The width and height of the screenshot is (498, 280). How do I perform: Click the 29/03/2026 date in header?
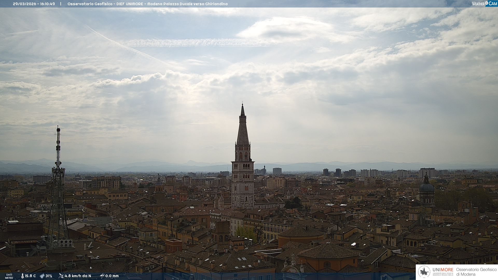click(25, 4)
